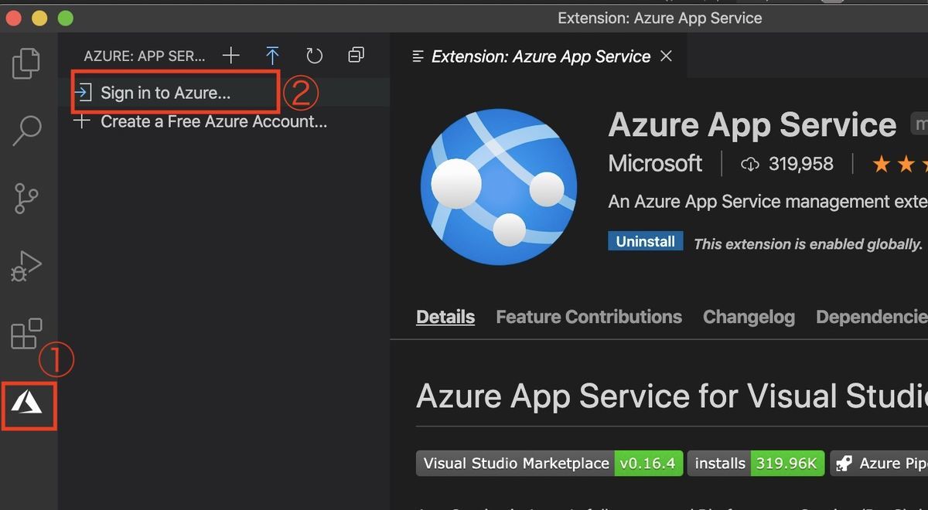Click the installs 319.96K badge
This screenshot has width=928, height=510.
[756, 464]
